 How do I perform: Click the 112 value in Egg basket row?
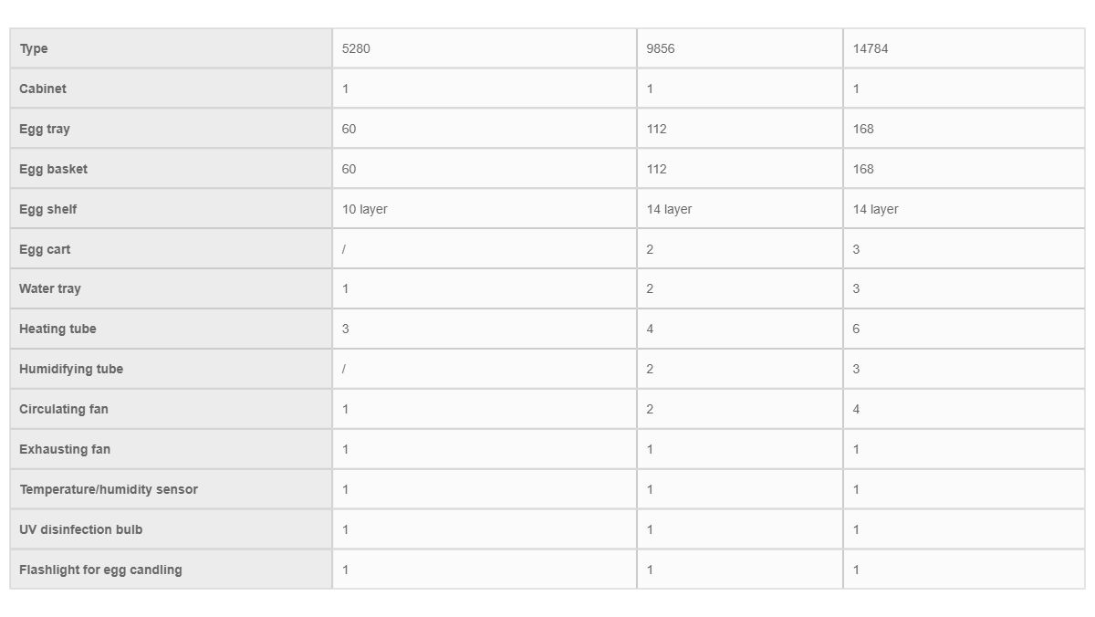[x=656, y=169]
